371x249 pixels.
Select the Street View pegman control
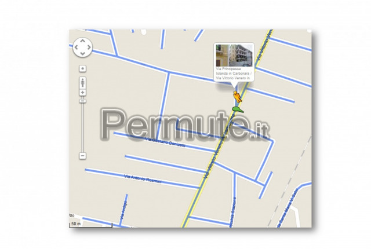click(82, 83)
